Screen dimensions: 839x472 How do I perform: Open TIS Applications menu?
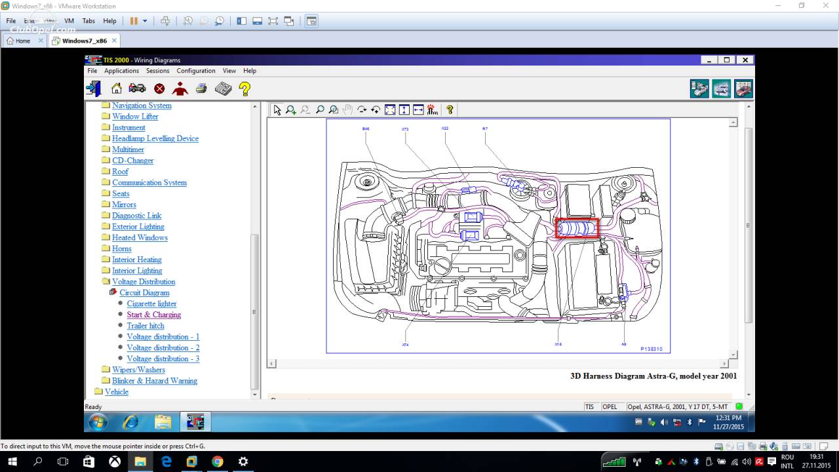point(121,71)
